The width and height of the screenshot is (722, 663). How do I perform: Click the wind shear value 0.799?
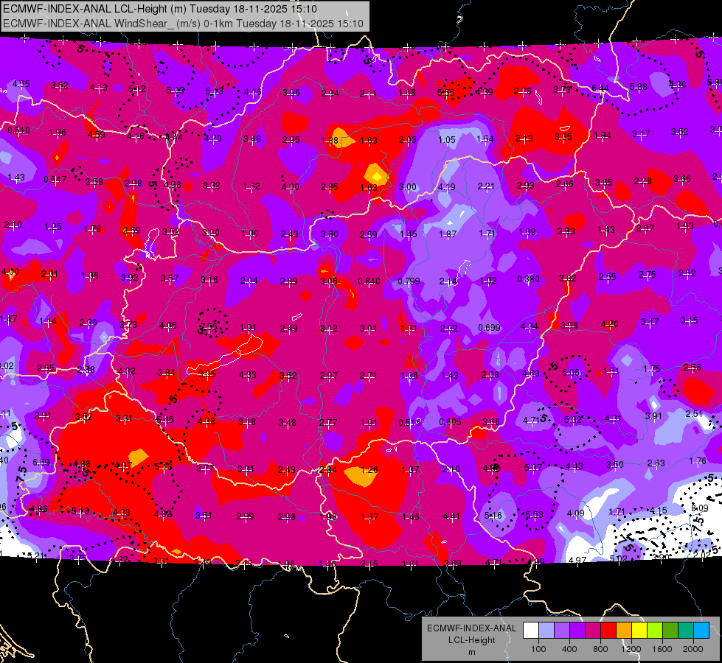(x=409, y=281)
